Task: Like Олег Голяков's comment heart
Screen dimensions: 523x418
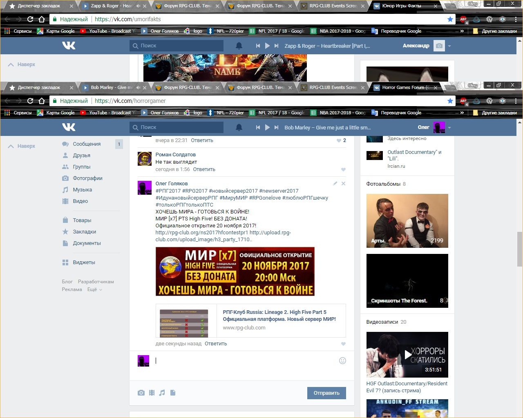Action: tap(343, 344)
